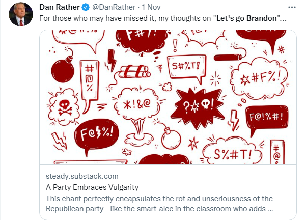Click the 1 Nov timestamp

click(x=151, y=7)
